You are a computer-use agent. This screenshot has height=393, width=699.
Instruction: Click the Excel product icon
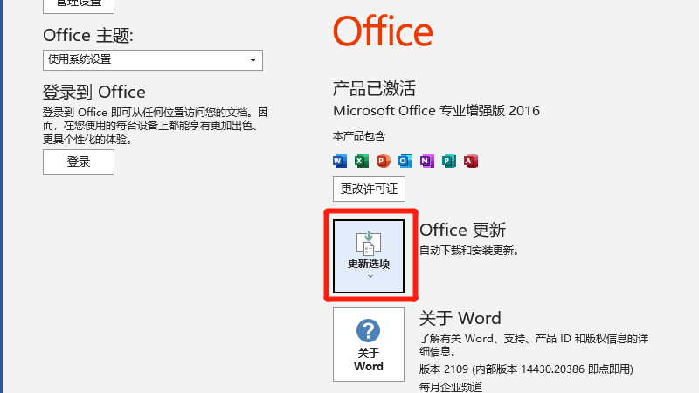362,161
